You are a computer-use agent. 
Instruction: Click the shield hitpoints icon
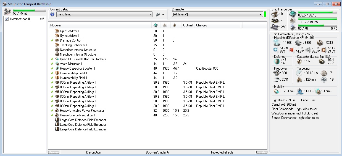(x=277, y=43)
